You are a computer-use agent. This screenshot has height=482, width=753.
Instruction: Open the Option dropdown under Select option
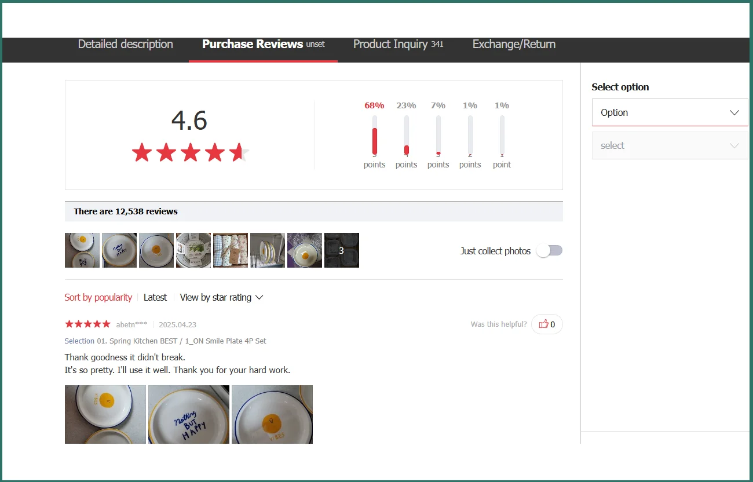[670, 112]
